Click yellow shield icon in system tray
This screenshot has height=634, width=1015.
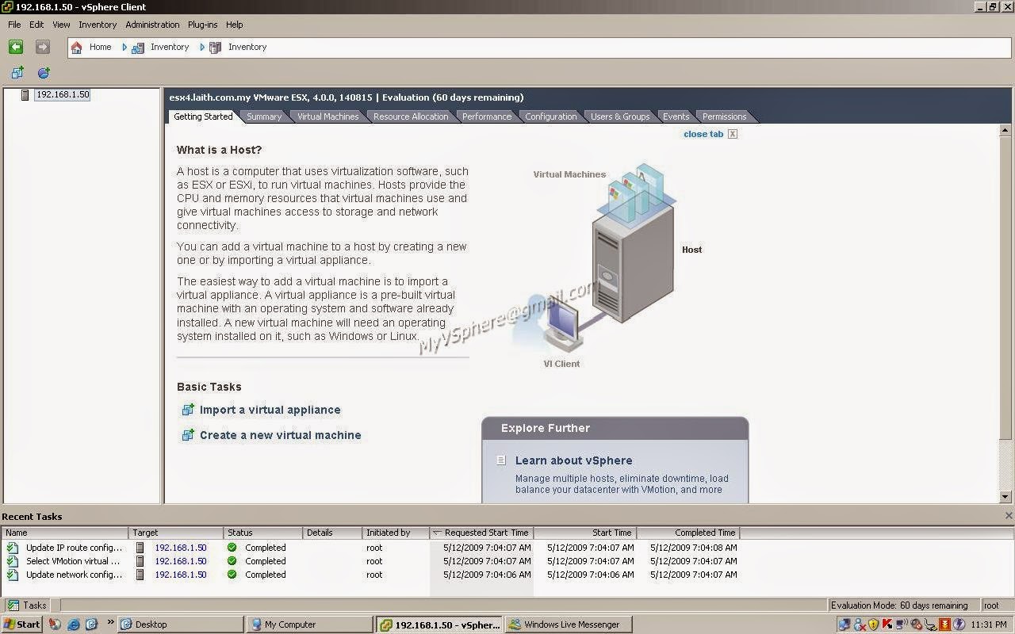(x=873, y=624)
